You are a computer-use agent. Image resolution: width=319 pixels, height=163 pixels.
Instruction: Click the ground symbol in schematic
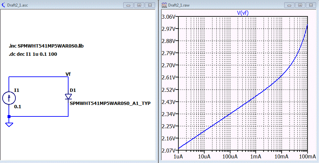pos(9,125)
